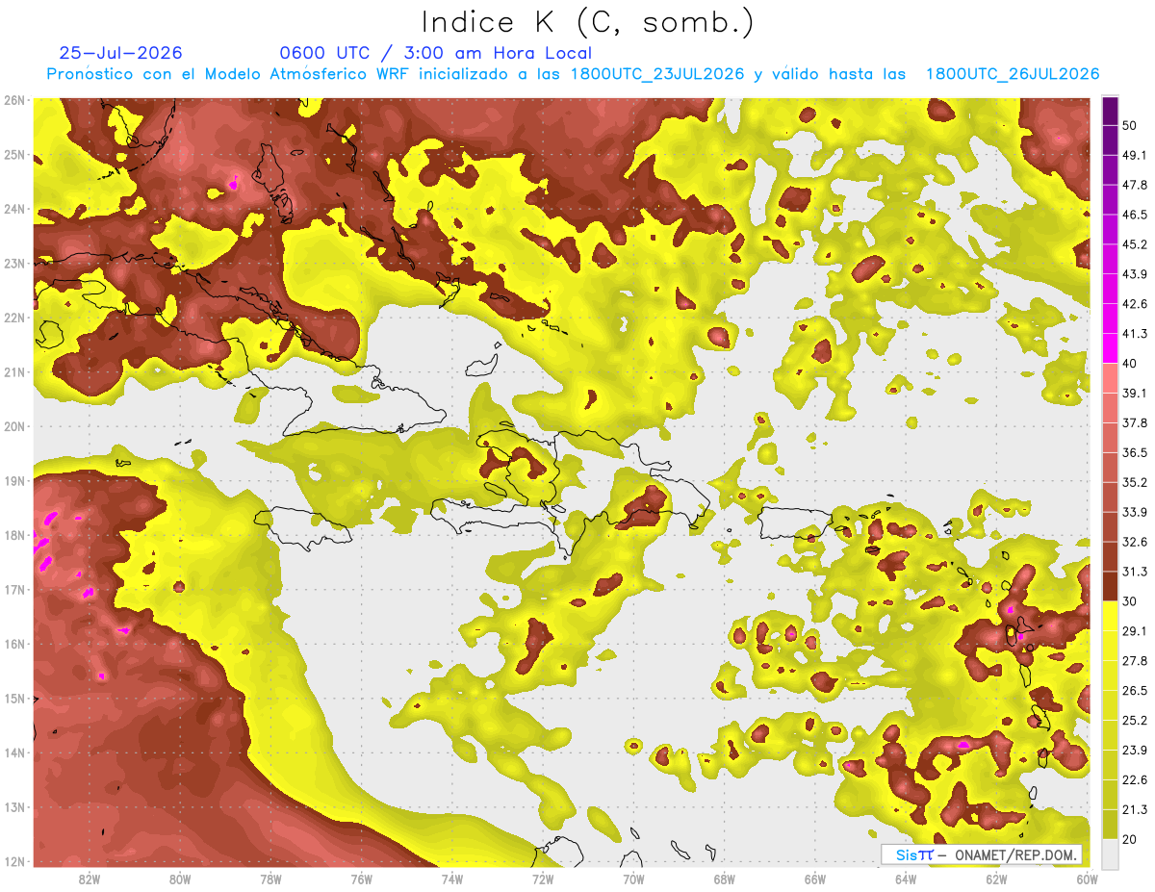This screenshot has width=1155, height=892.
Task: Click the "21N" latitude label
Action: [14, 371]
